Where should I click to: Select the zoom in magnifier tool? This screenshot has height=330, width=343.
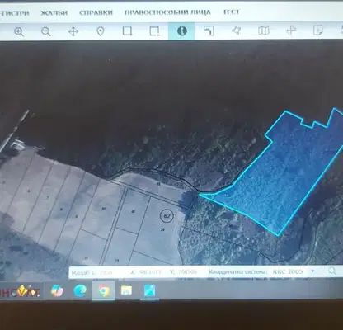click(x=19, y=31)
